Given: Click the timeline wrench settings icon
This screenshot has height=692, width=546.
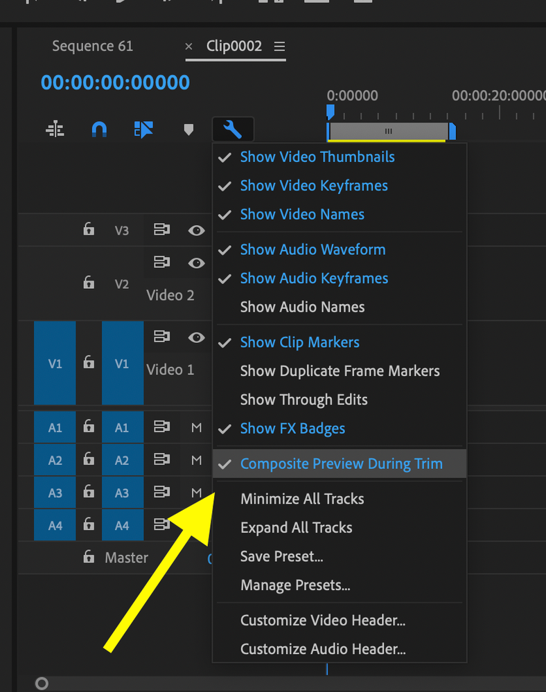Looking at the screenshot, I should click(233, 129).
